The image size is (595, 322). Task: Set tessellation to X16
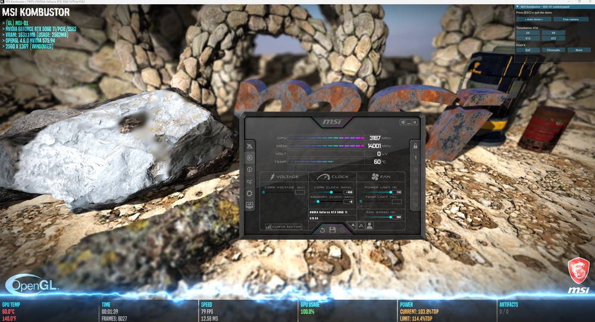point(528,38)
